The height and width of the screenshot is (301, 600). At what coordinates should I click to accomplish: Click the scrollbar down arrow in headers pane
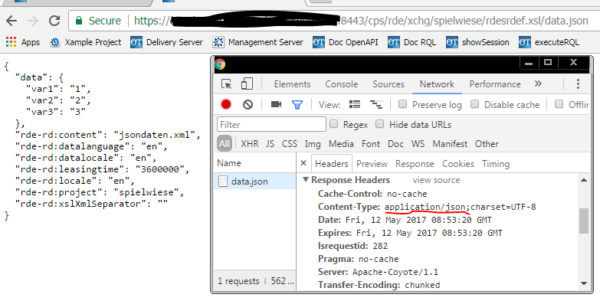(x=584, y=283)
